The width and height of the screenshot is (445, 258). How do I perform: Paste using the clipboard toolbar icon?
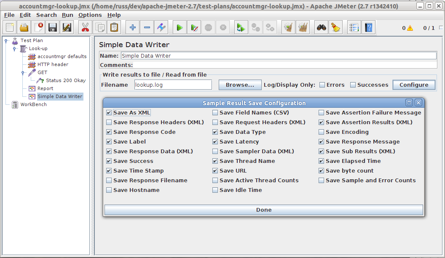(114, 27)
